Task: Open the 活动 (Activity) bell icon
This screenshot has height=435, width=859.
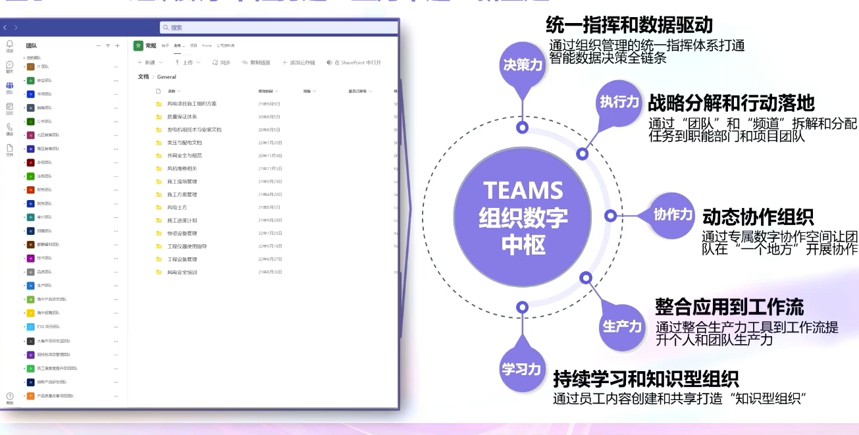Action: [9, 44]
